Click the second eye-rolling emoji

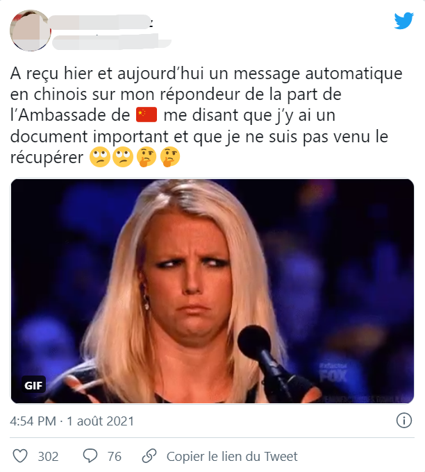123,157
